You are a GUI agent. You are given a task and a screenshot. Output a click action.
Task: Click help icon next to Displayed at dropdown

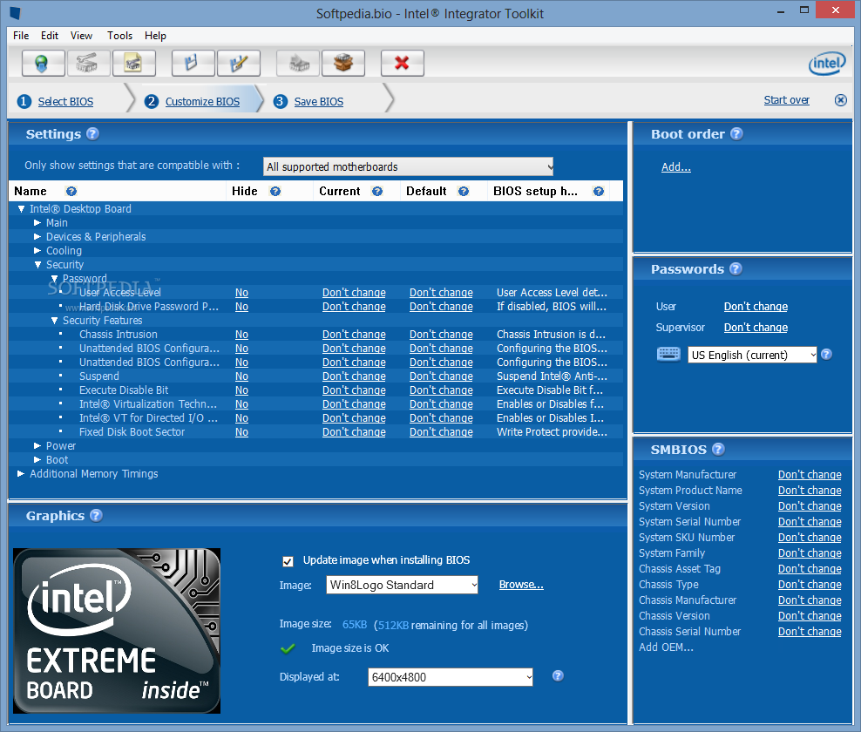(x=558, y=676)
